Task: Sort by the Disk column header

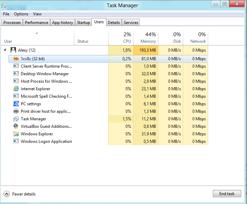Action: [x=171, y=38]
